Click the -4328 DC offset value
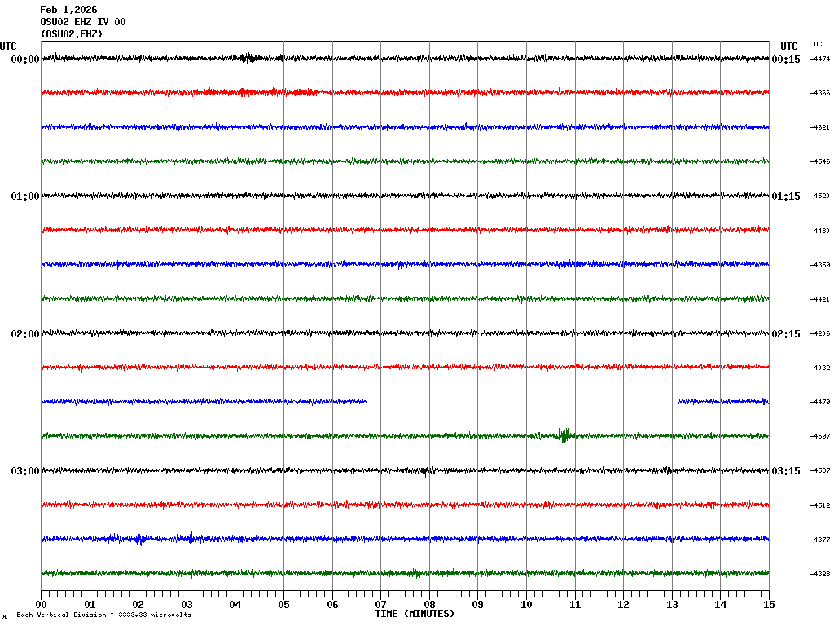Viewport: 834px width, 626px height. 819,575
